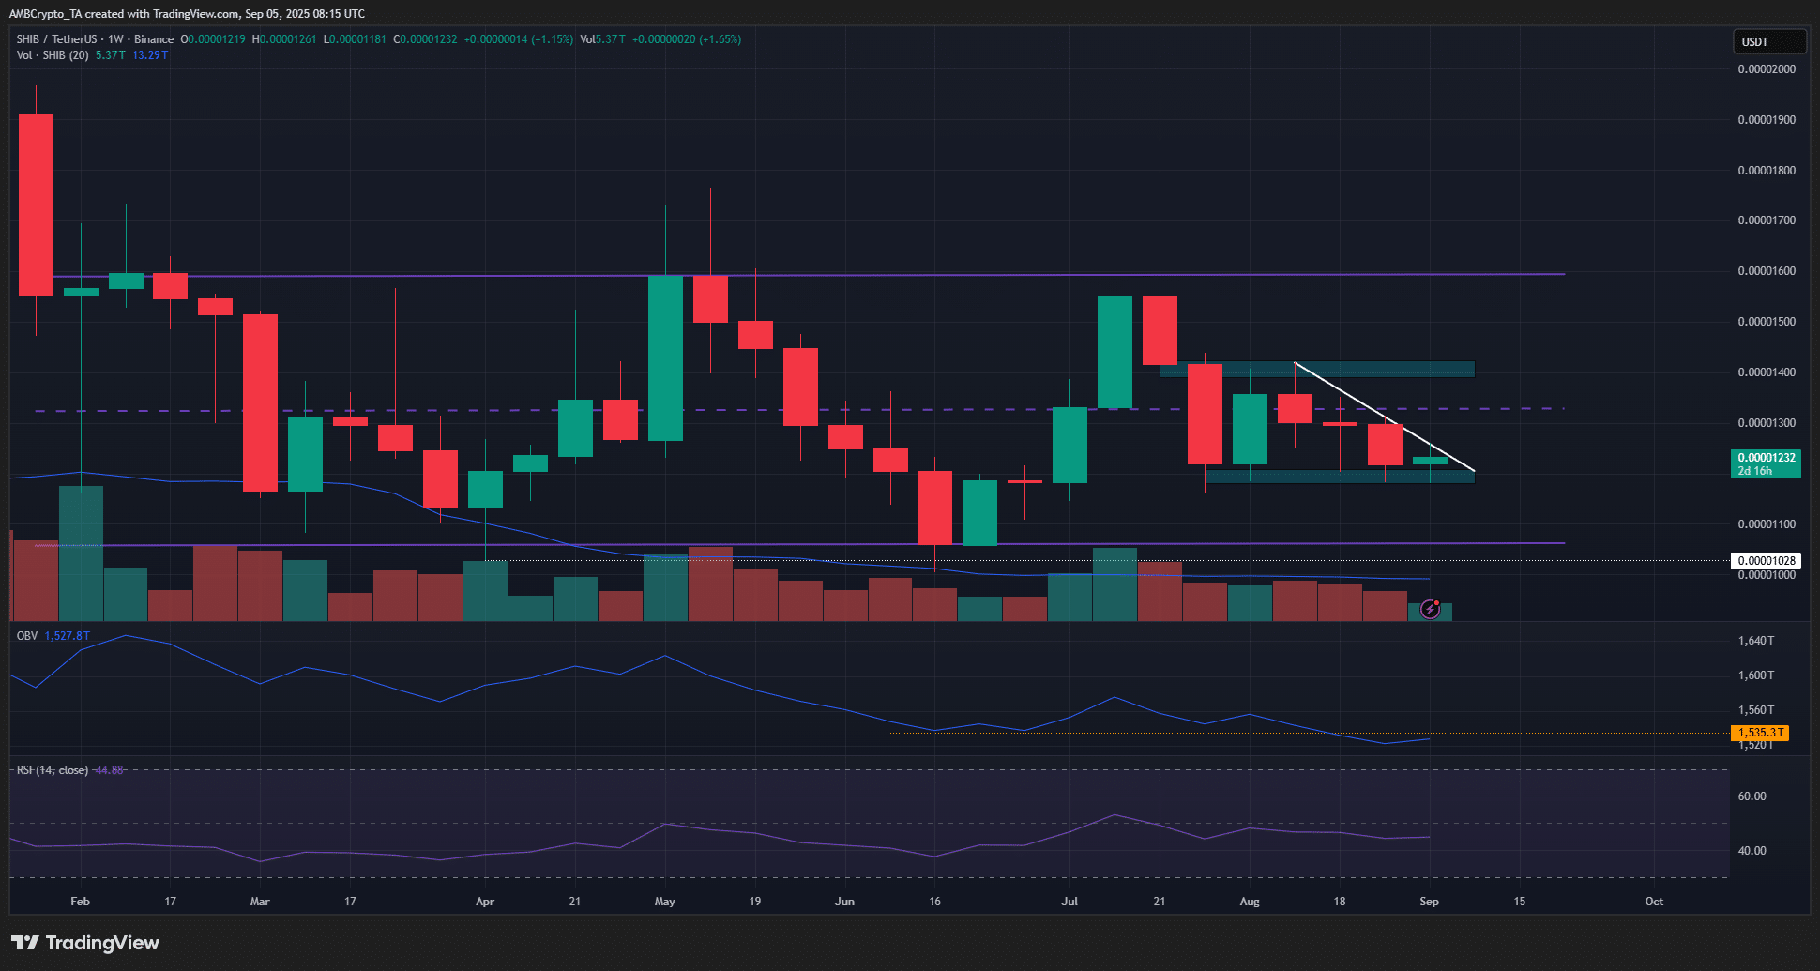
Task: Select the RSI (14, close) indicator label
Action: (x=53, y=770)
